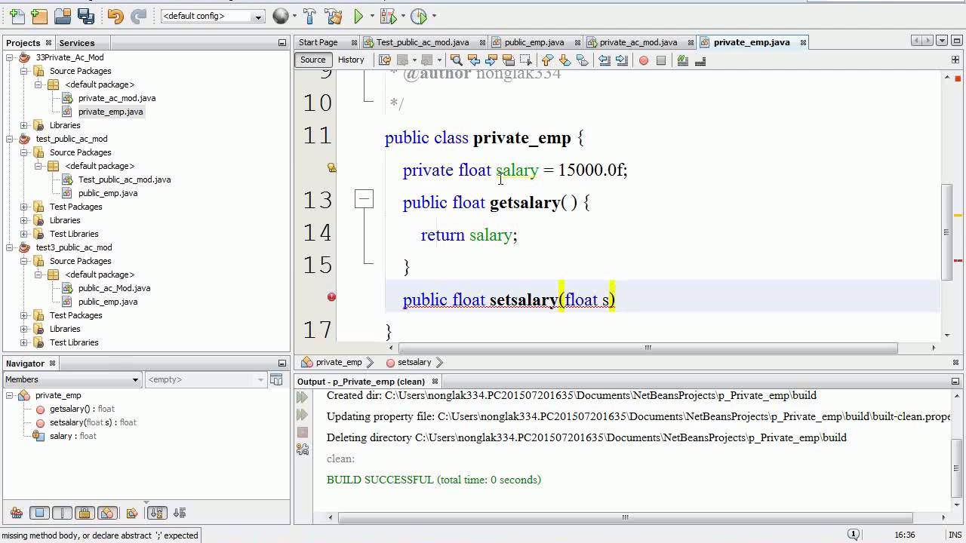
Task: Click the Output panel re-run arrows icon
Action: click(303, 397)
